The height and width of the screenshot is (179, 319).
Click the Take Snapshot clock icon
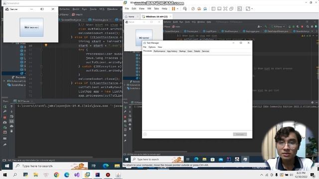pos(193,9)
